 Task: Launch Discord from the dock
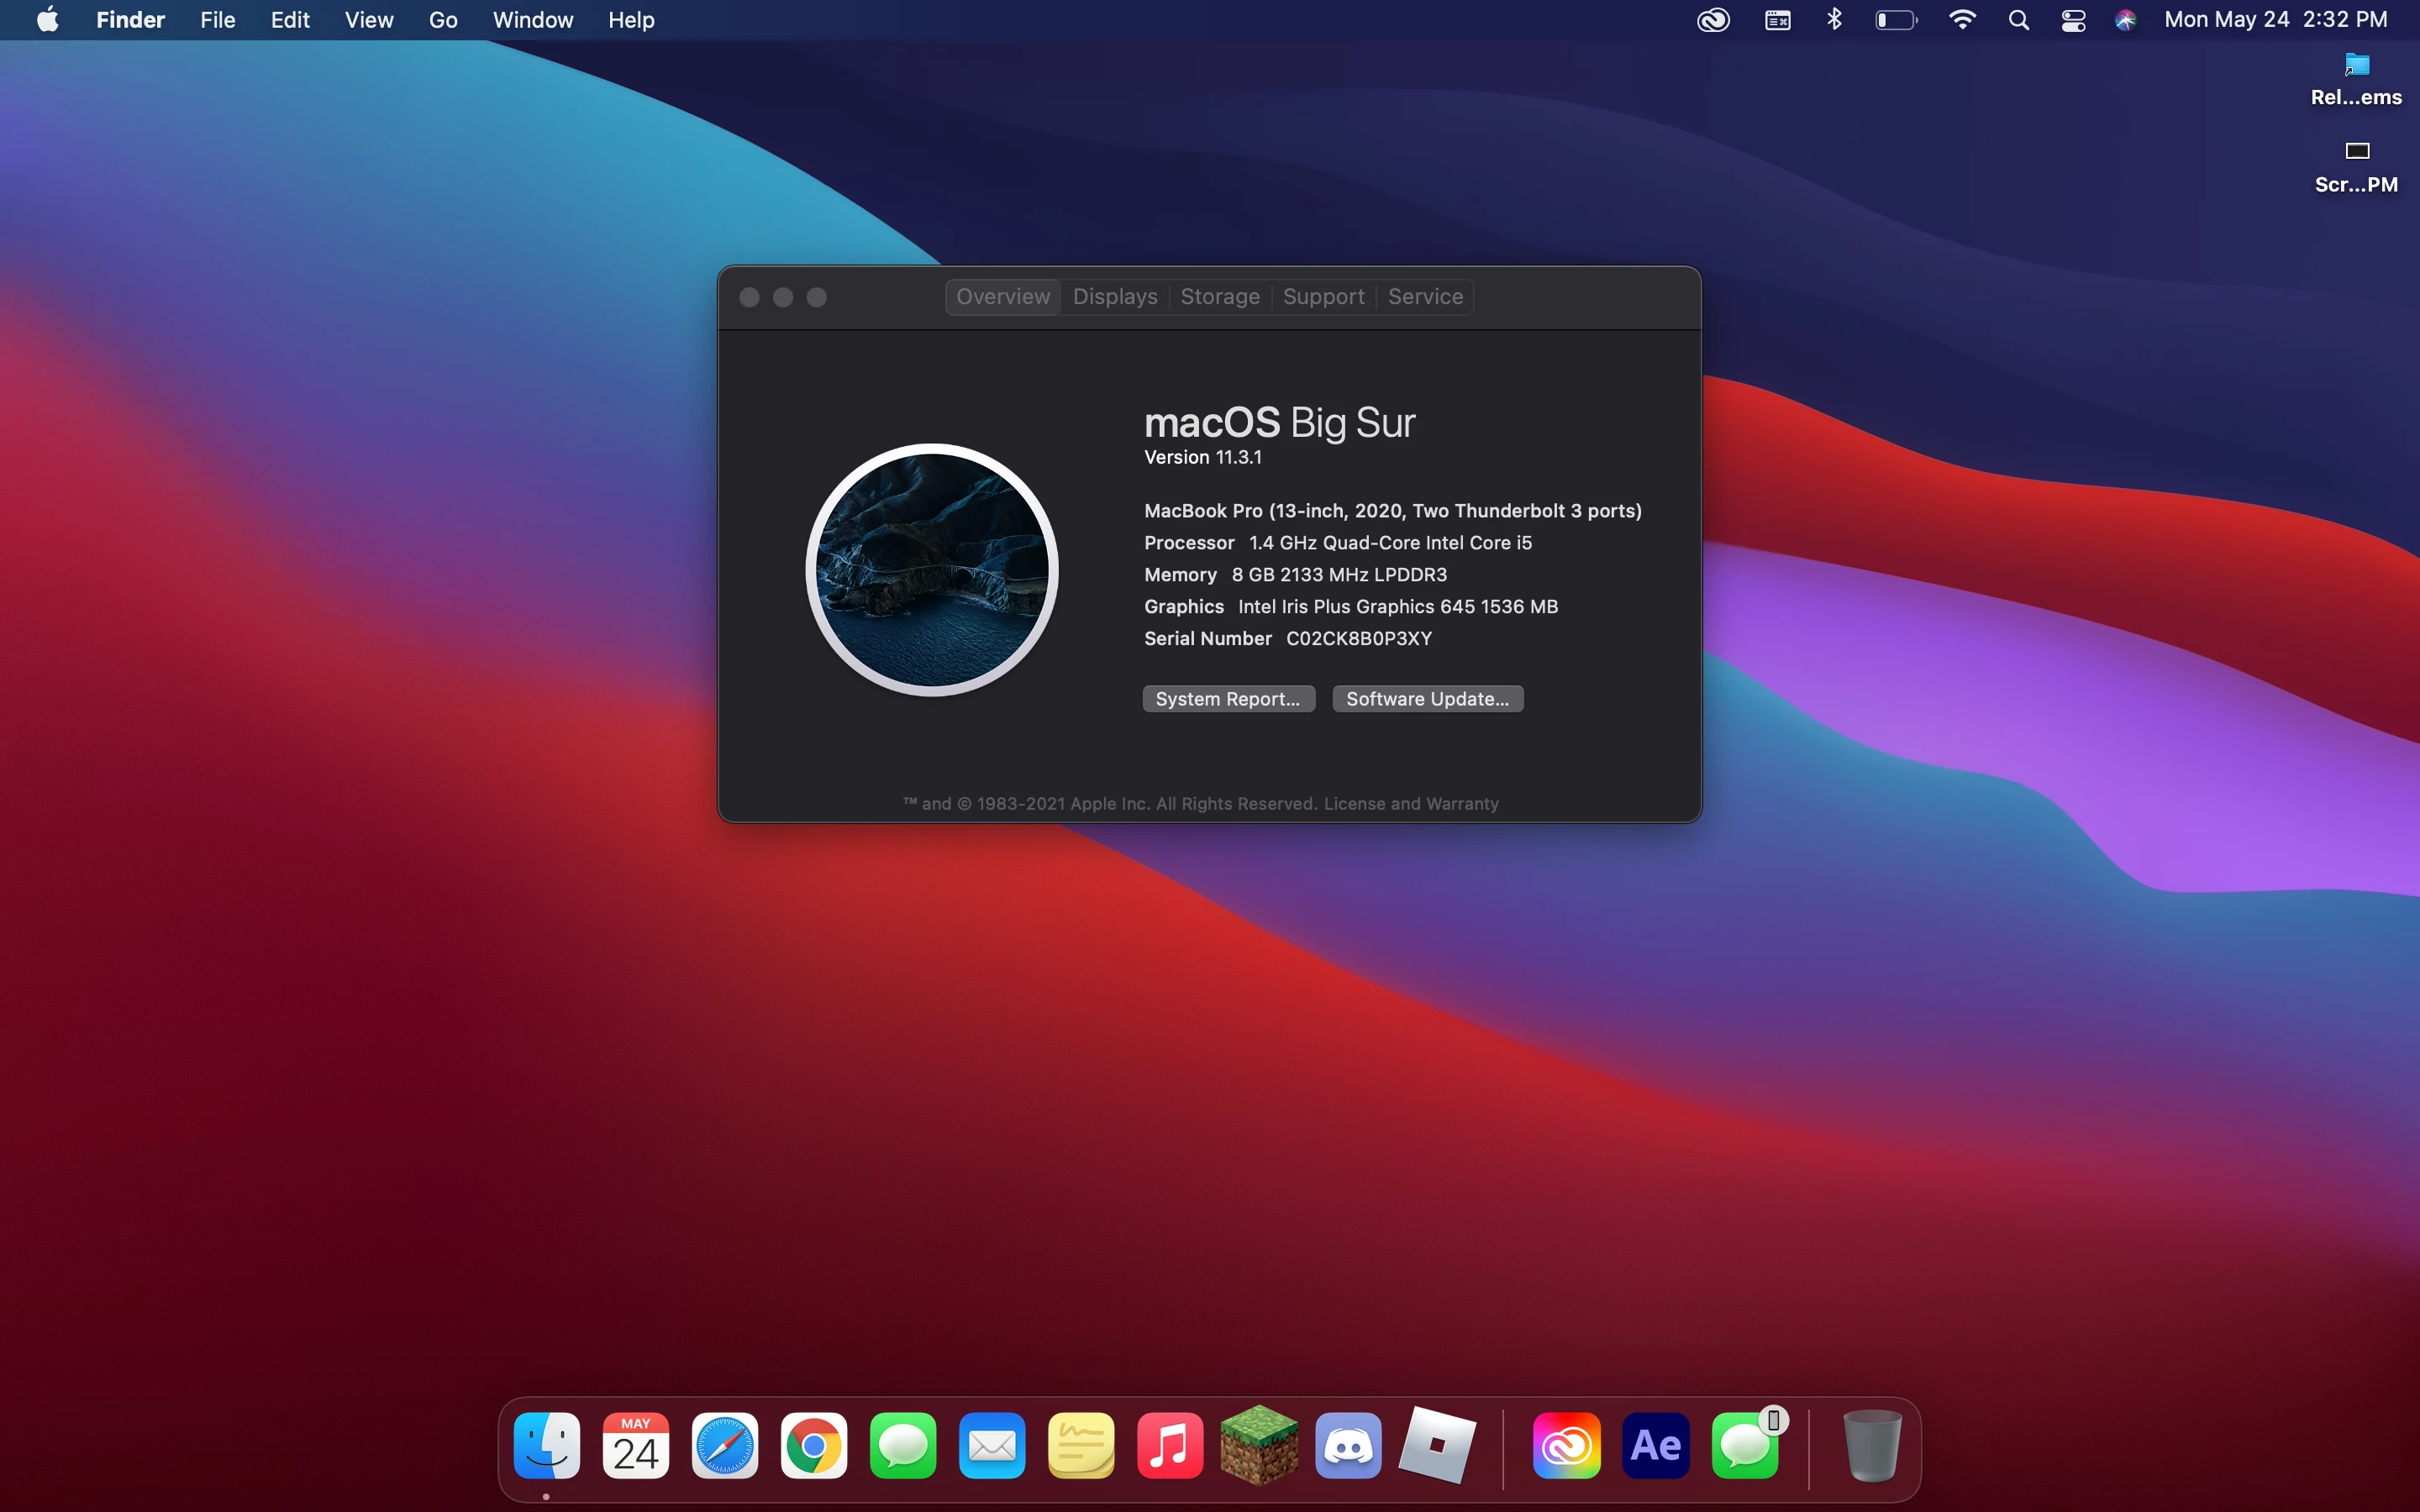[x=1348, y=1446]
